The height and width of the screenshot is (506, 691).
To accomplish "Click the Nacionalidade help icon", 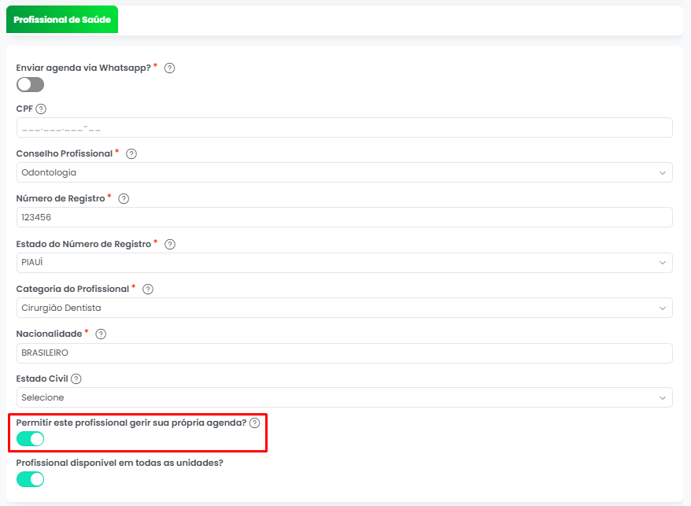I will tap(101, 334).
